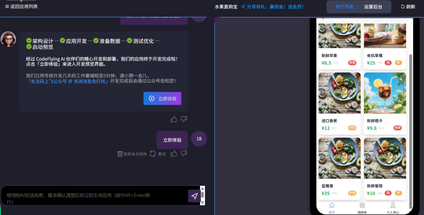Click 返回应用列表 text
The width and height of the screenshot is (424, 215).
coord(24,7)
